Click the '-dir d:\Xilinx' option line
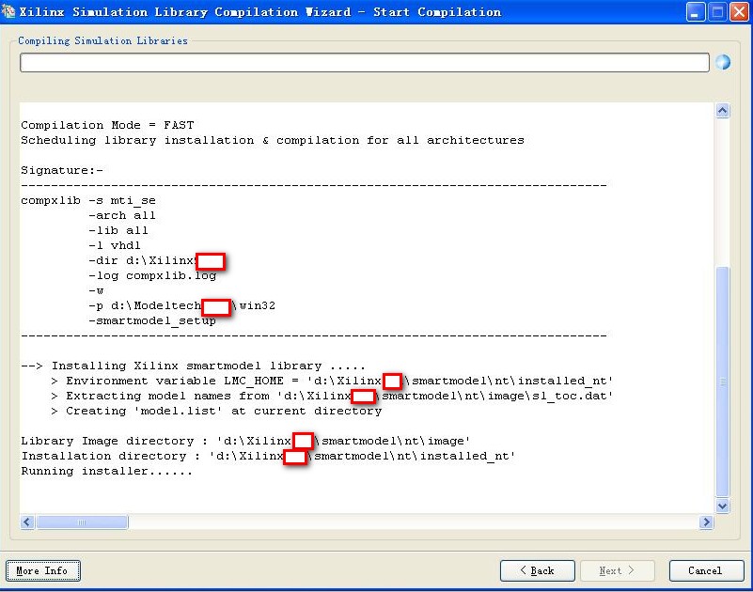Screen dimensions: 753x592 [x=157, y=260]
